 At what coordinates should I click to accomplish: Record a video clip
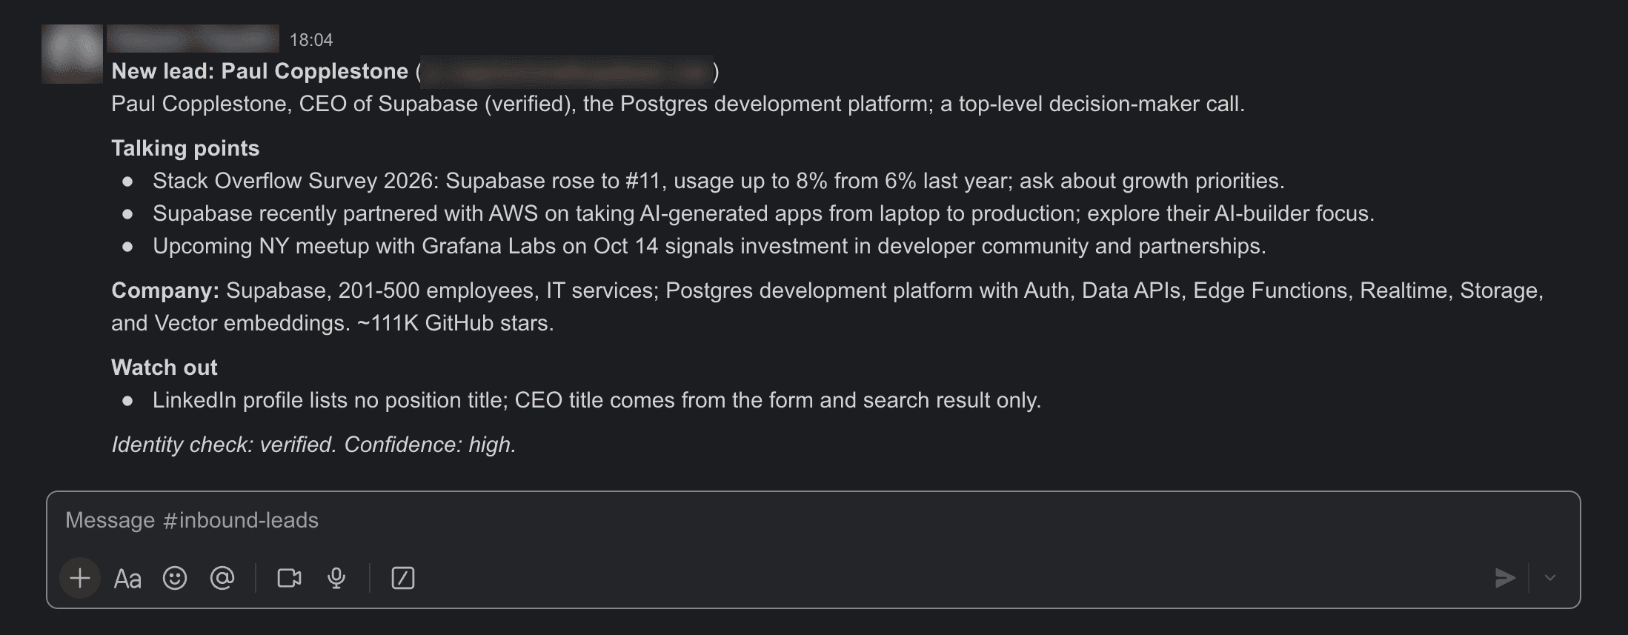[289, 578]
